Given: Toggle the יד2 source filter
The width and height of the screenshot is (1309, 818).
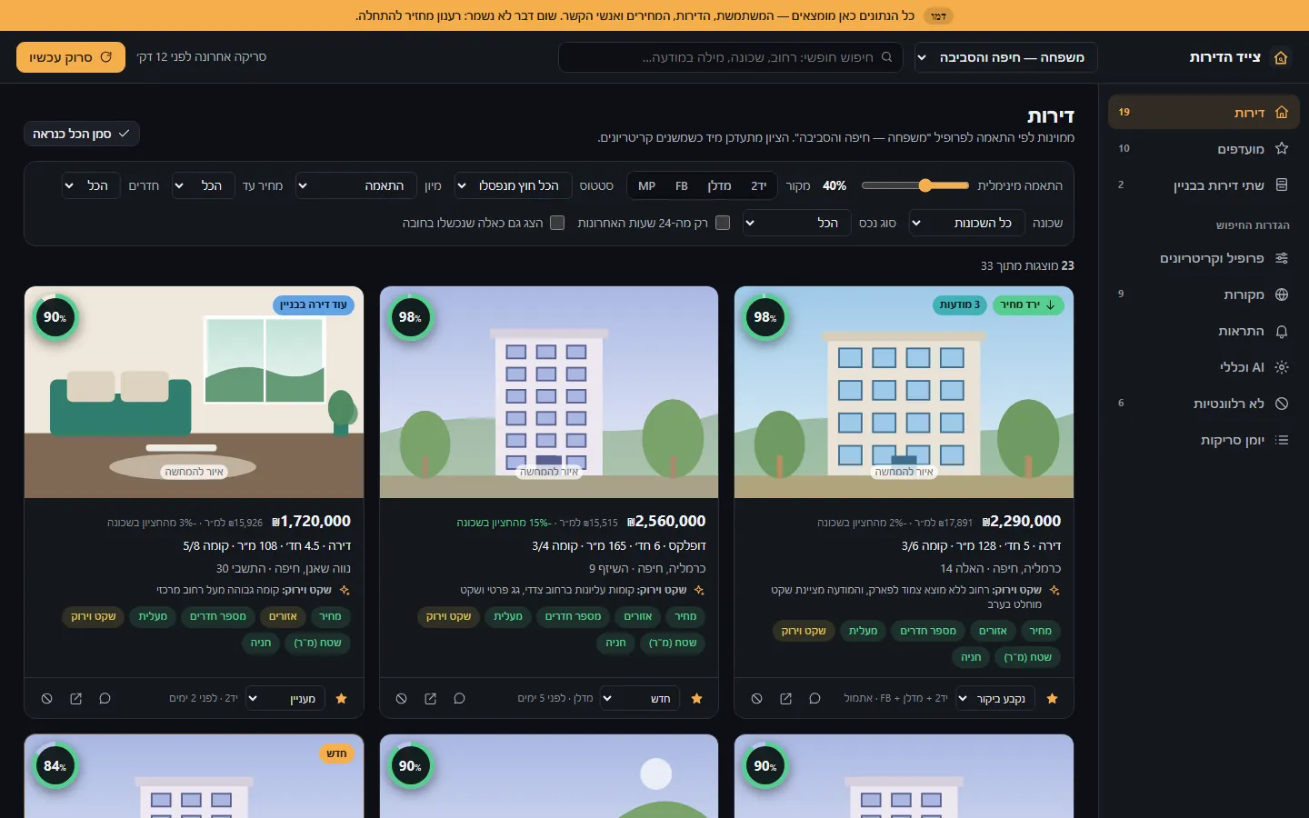Looking at the screenshot, I should tap(759, 185).
